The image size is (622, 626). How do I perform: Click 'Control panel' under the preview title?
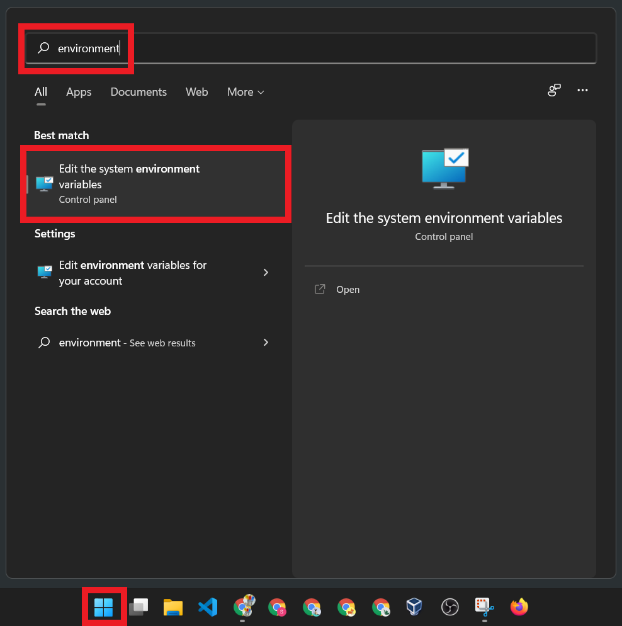click(x=444, y=237)
